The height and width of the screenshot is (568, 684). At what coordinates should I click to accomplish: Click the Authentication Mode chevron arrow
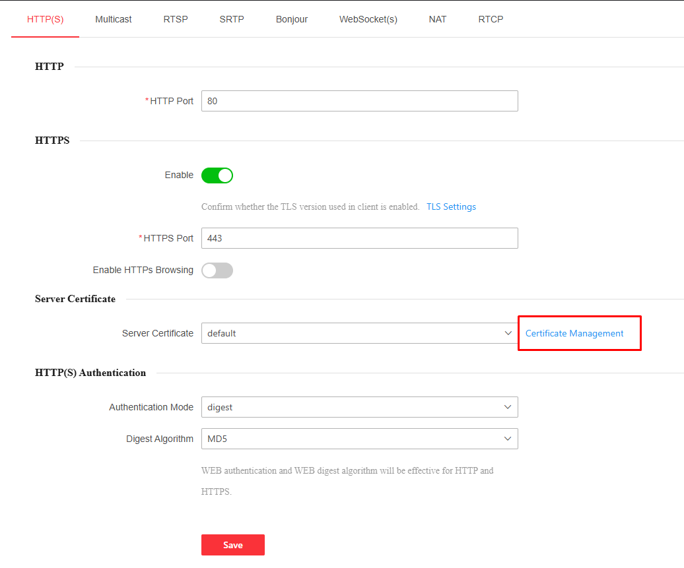tap(508, 407)
